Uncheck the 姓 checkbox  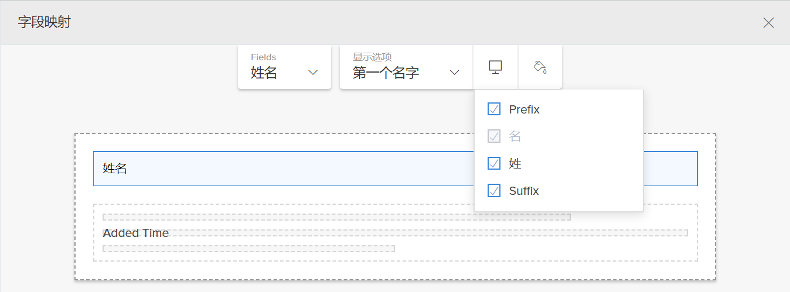tap(494, 163)
